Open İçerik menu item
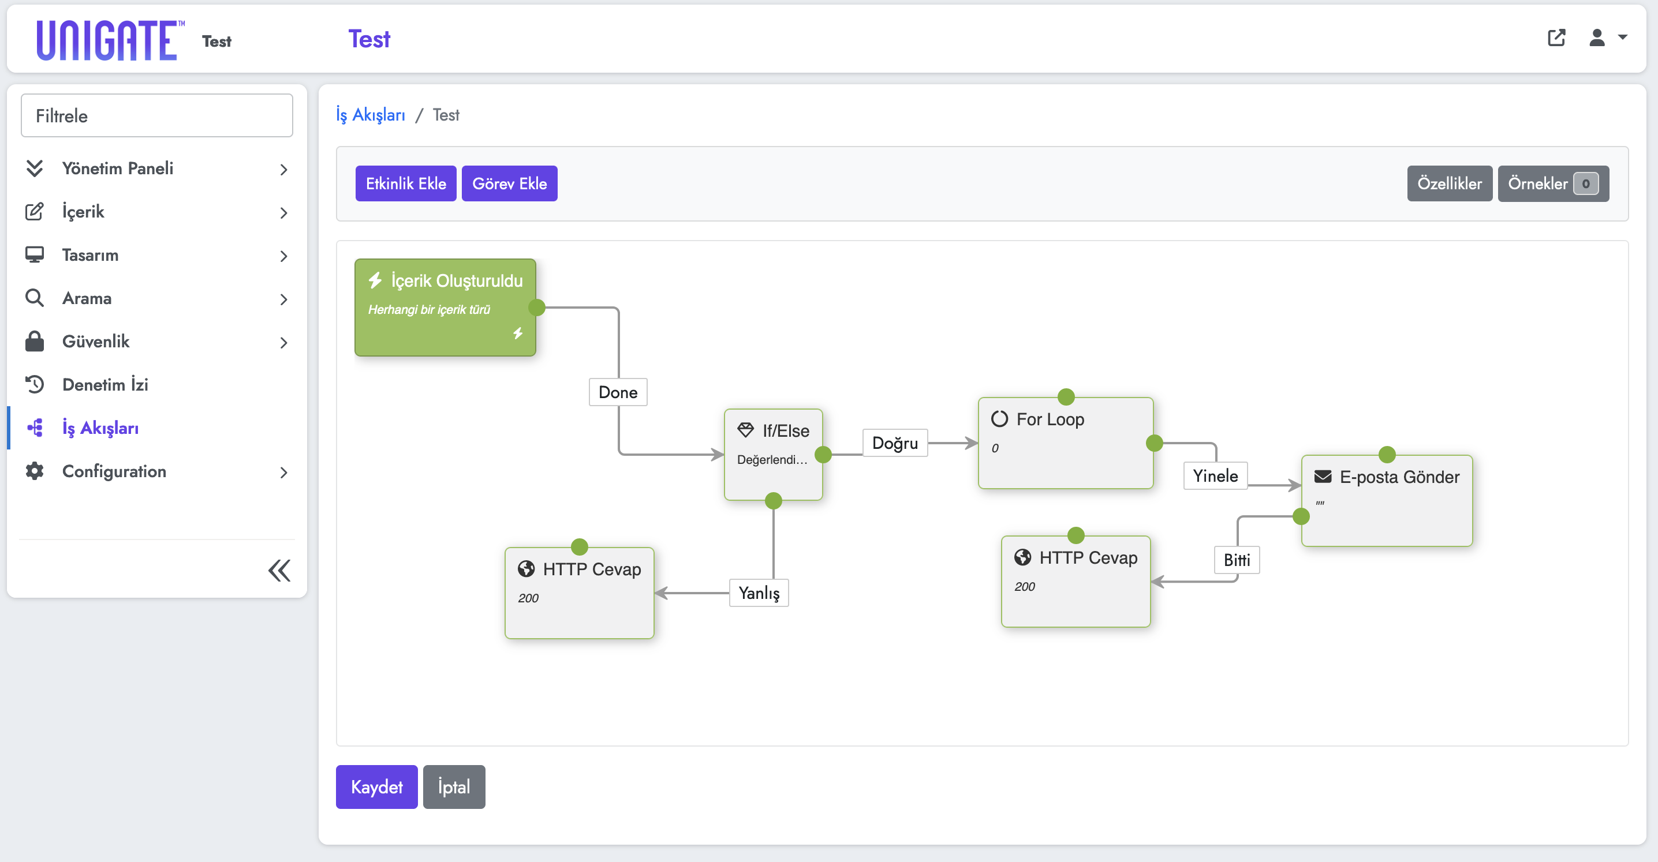Screen dimensions: 1658x862 (157, 212)
